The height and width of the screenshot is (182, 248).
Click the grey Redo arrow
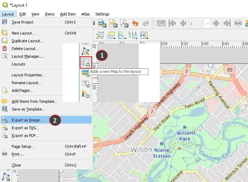pos(146,23)
